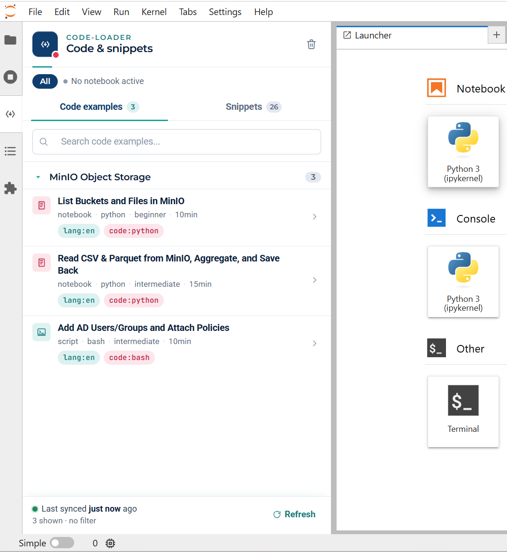Viewport: 507px width, 552px height.
Task: Launch Python 3 console from Launcher
Action: (463, 282)
